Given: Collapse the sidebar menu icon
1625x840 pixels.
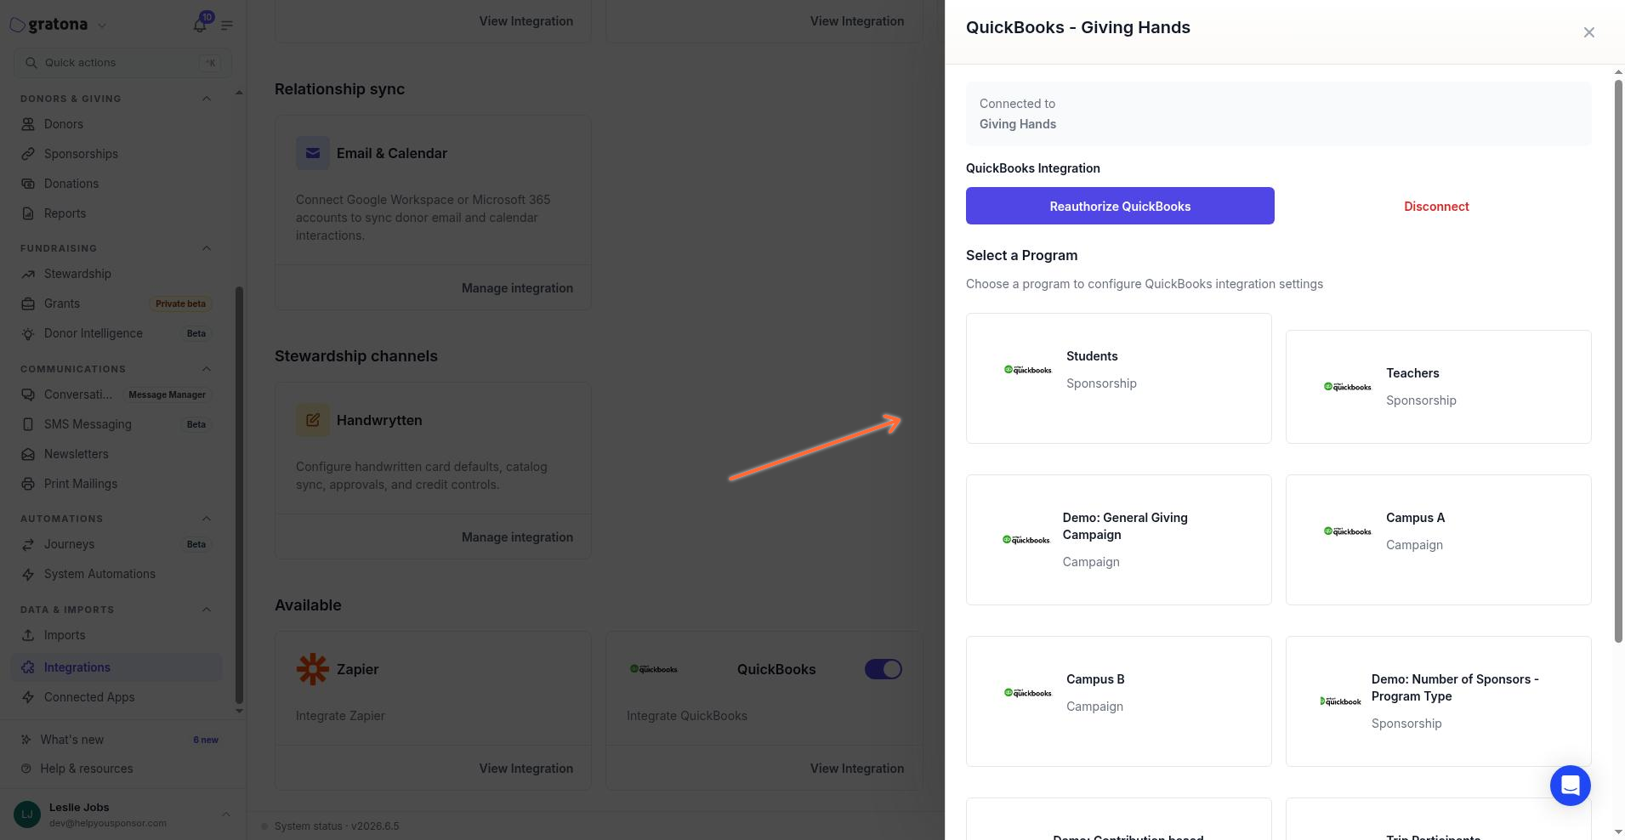Looking at the screenshot, I should click(227, 26).
